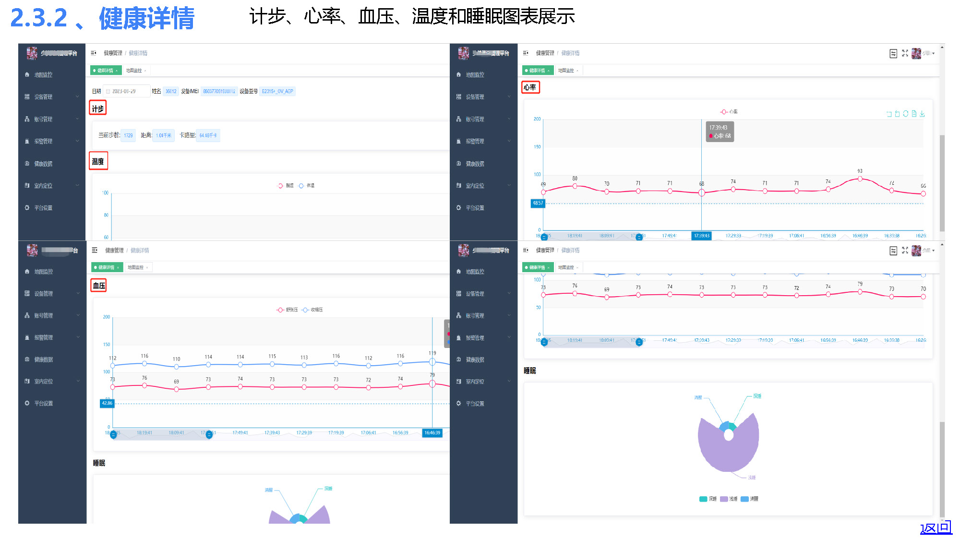The width and height of the screenshot is (960, 540).
Task: Click the date field showing 2023-03-29
Action: point(124,91)
